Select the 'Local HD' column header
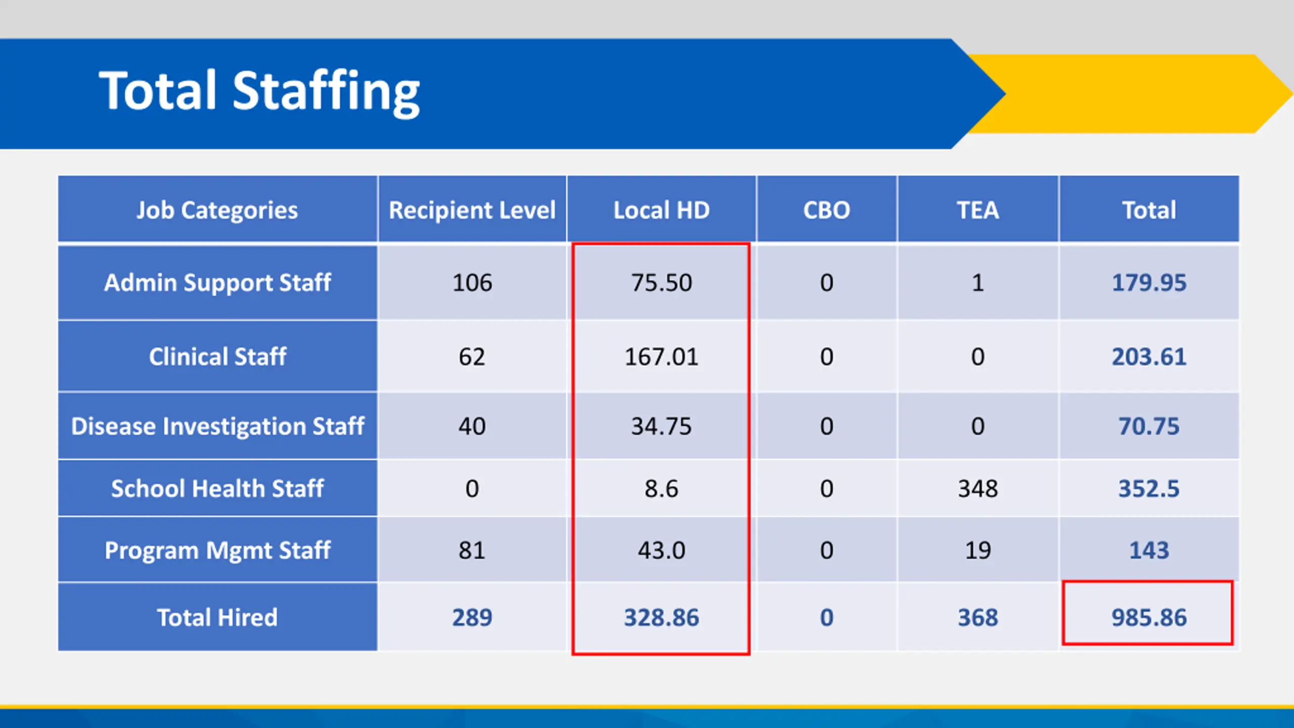 (661, 209)
